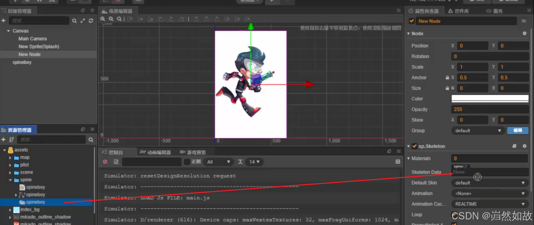Toggle the Anchor lock icon
Image resolution: width=534 pixels, height=225 pixels.
tap(447, 78)
